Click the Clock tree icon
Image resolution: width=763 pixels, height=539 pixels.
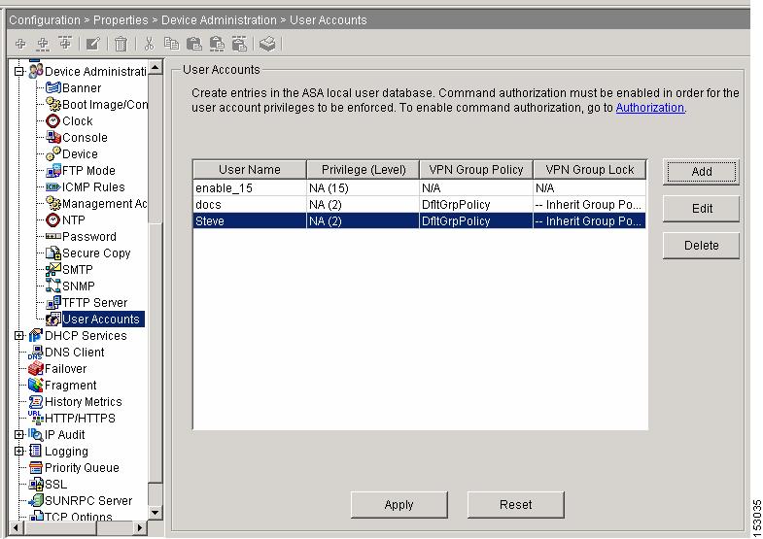53,121
